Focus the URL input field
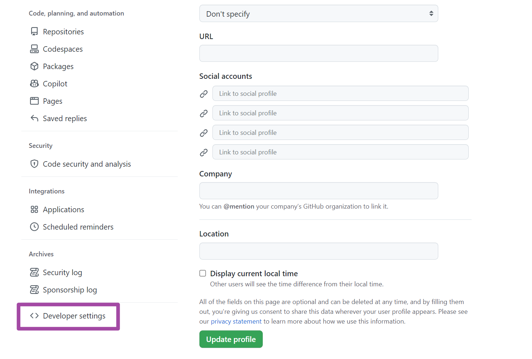The width and height of the screenshot is (532, 359). [318, 53]
